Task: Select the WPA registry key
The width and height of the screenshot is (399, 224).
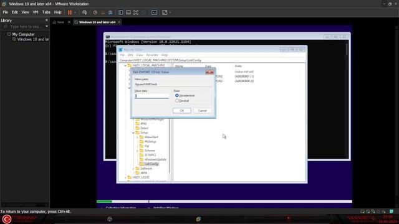Action: pyautogui.click(x=144, y=173)
